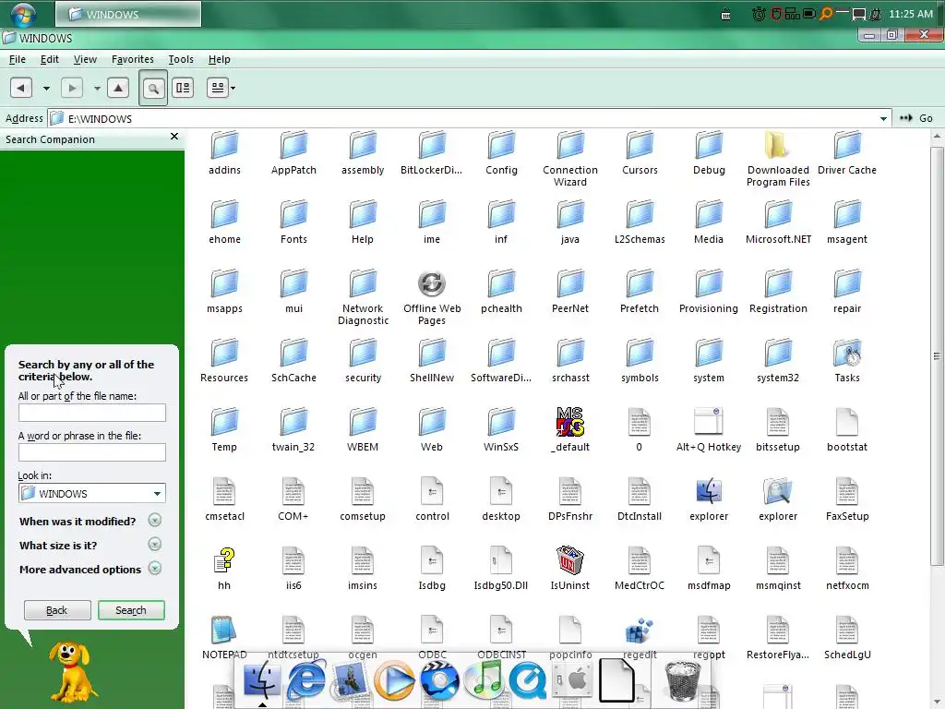Click the eagle stamp Mail dock icon

point(350,680)
